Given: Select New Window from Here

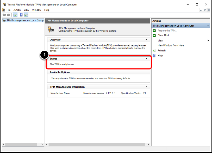Looking at the screenshot, I should [x=171, y=45].
